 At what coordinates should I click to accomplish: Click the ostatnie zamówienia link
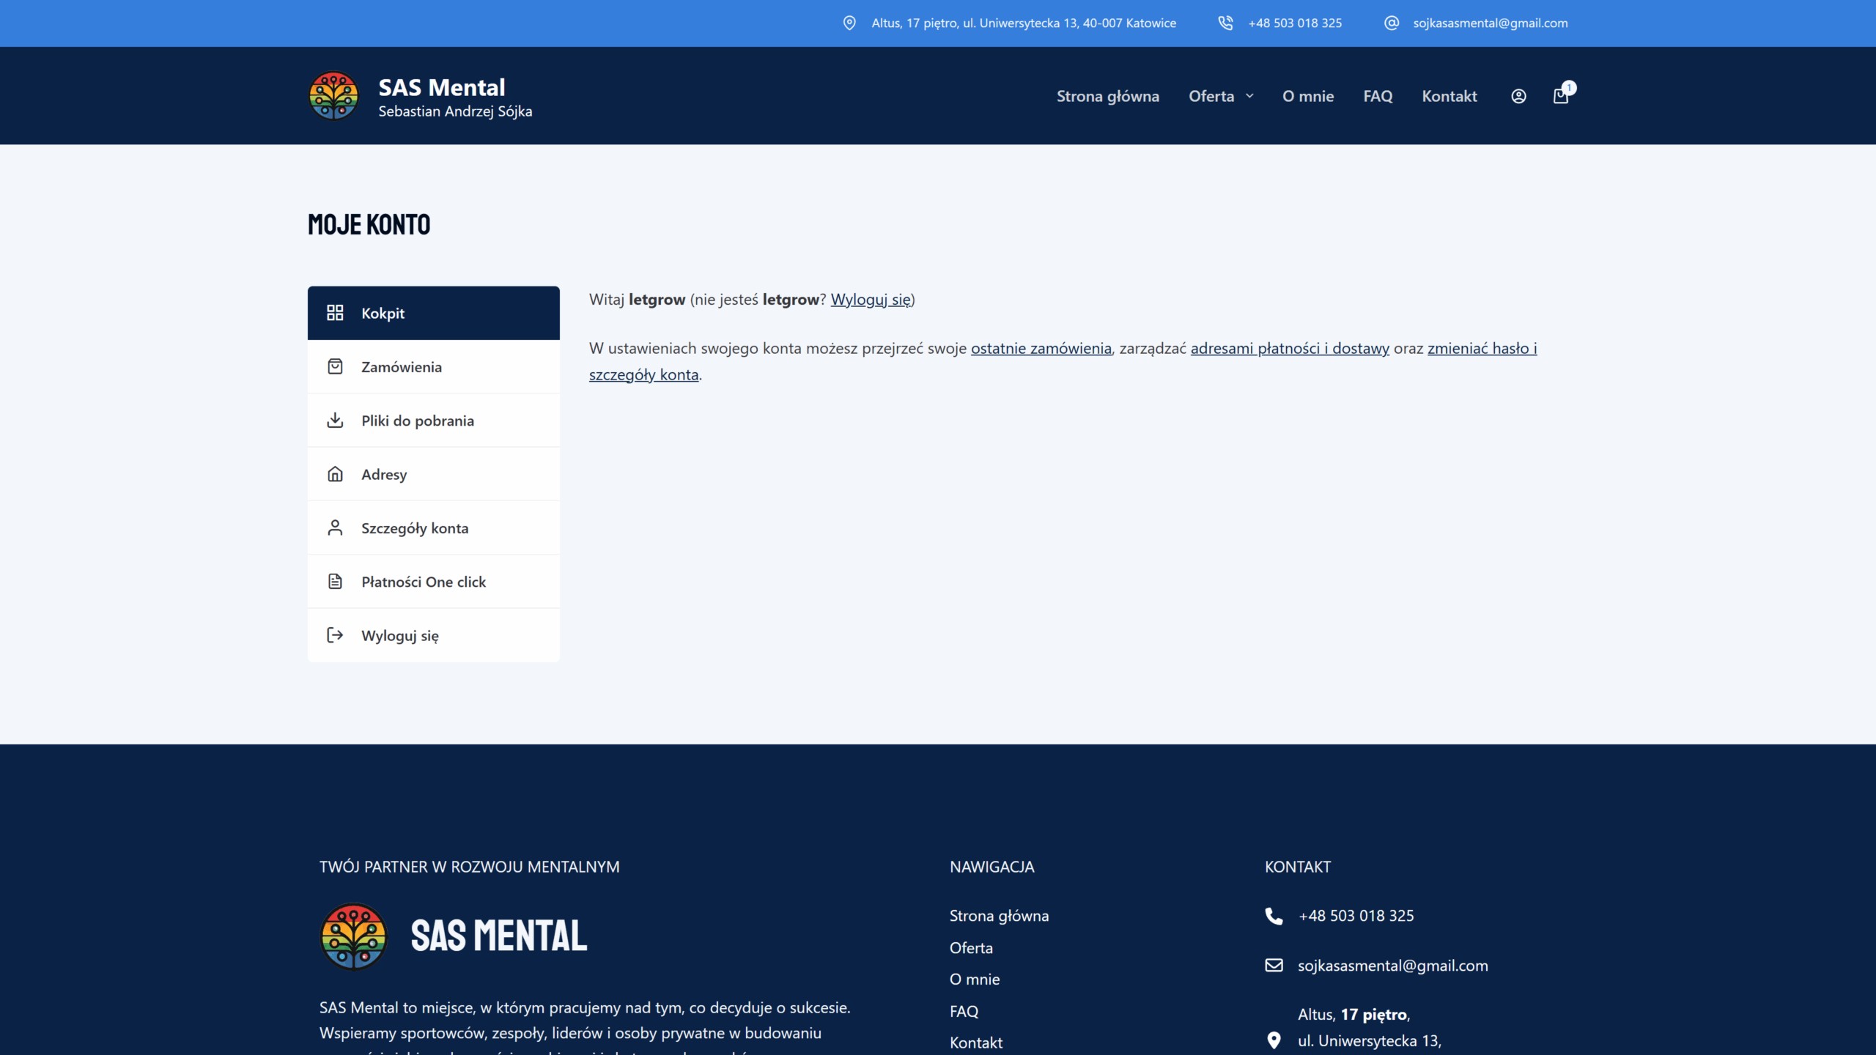click(x=1041, y=349)
